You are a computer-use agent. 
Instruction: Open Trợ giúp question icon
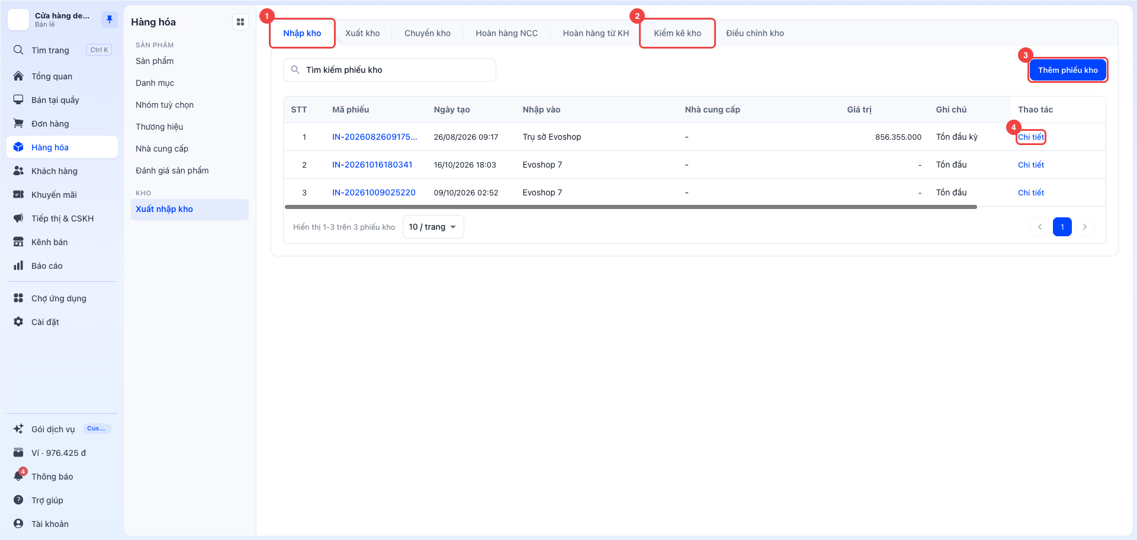click(18, 500)
